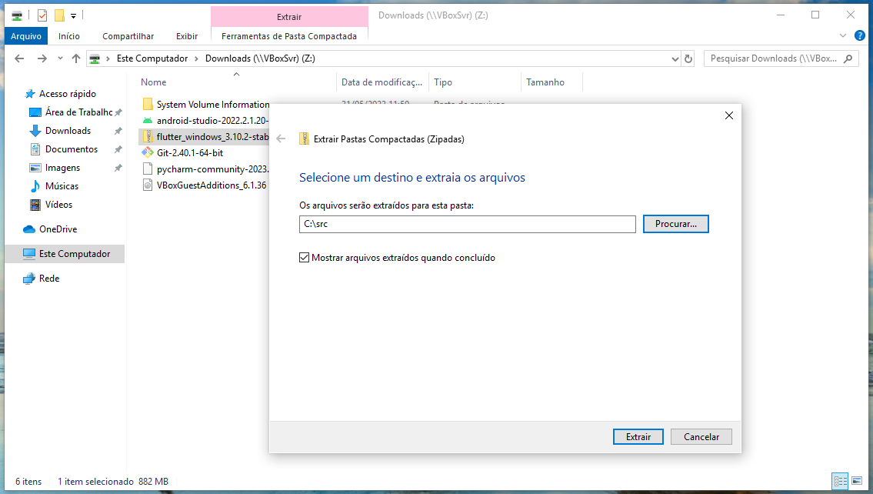Click the pin icon beside Downloads
The width and height of the screenshot is (873, 494).
tap(118, 131)
